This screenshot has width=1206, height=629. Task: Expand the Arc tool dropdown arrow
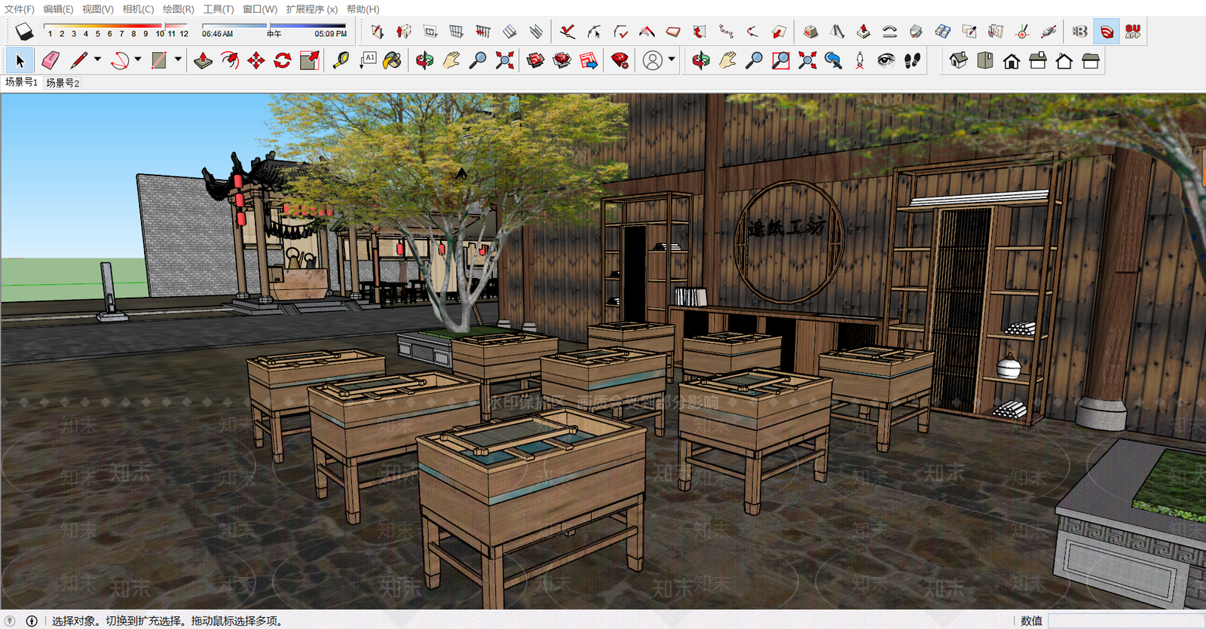click(138, 60)
